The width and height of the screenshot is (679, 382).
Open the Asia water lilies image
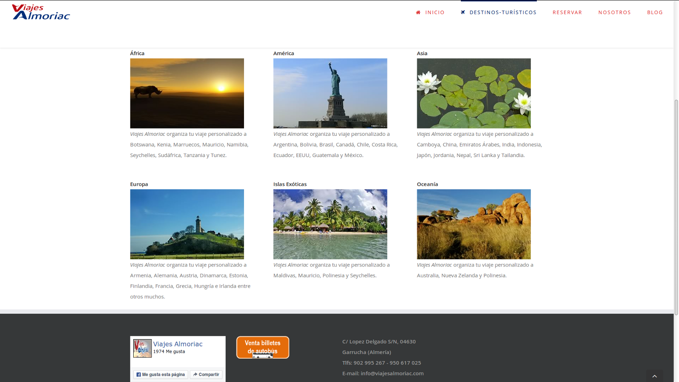tap(474, 93)
